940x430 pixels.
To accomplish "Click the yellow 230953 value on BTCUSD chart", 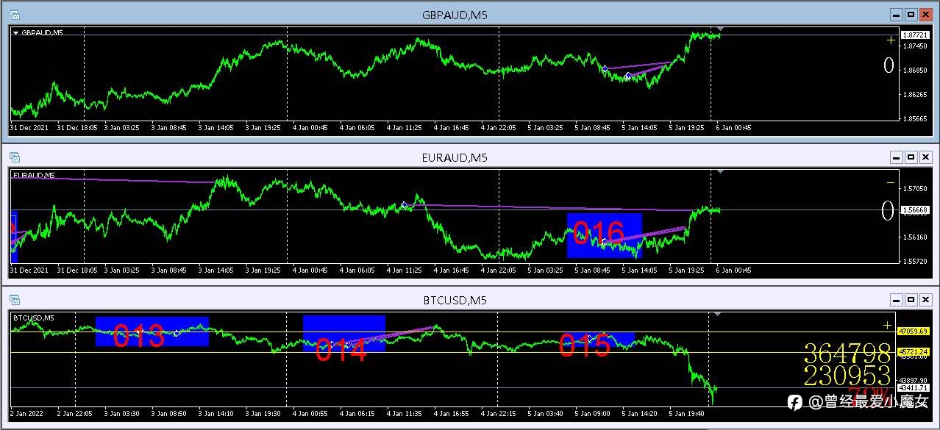I will click(x=847, y=376).
